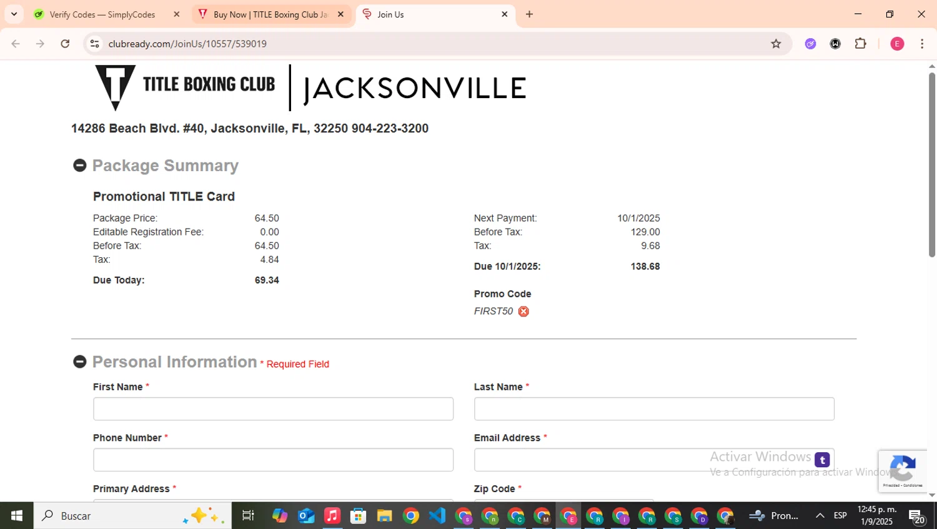Screen dimensions: 937x529
Task: Launch Copilot from the taskbar
Action: tap(280, 516)
